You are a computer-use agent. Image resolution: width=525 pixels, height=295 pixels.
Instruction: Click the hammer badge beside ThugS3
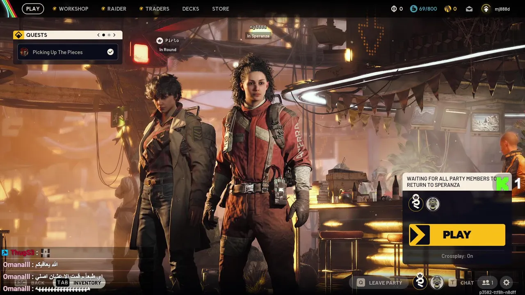pos(5,253)
